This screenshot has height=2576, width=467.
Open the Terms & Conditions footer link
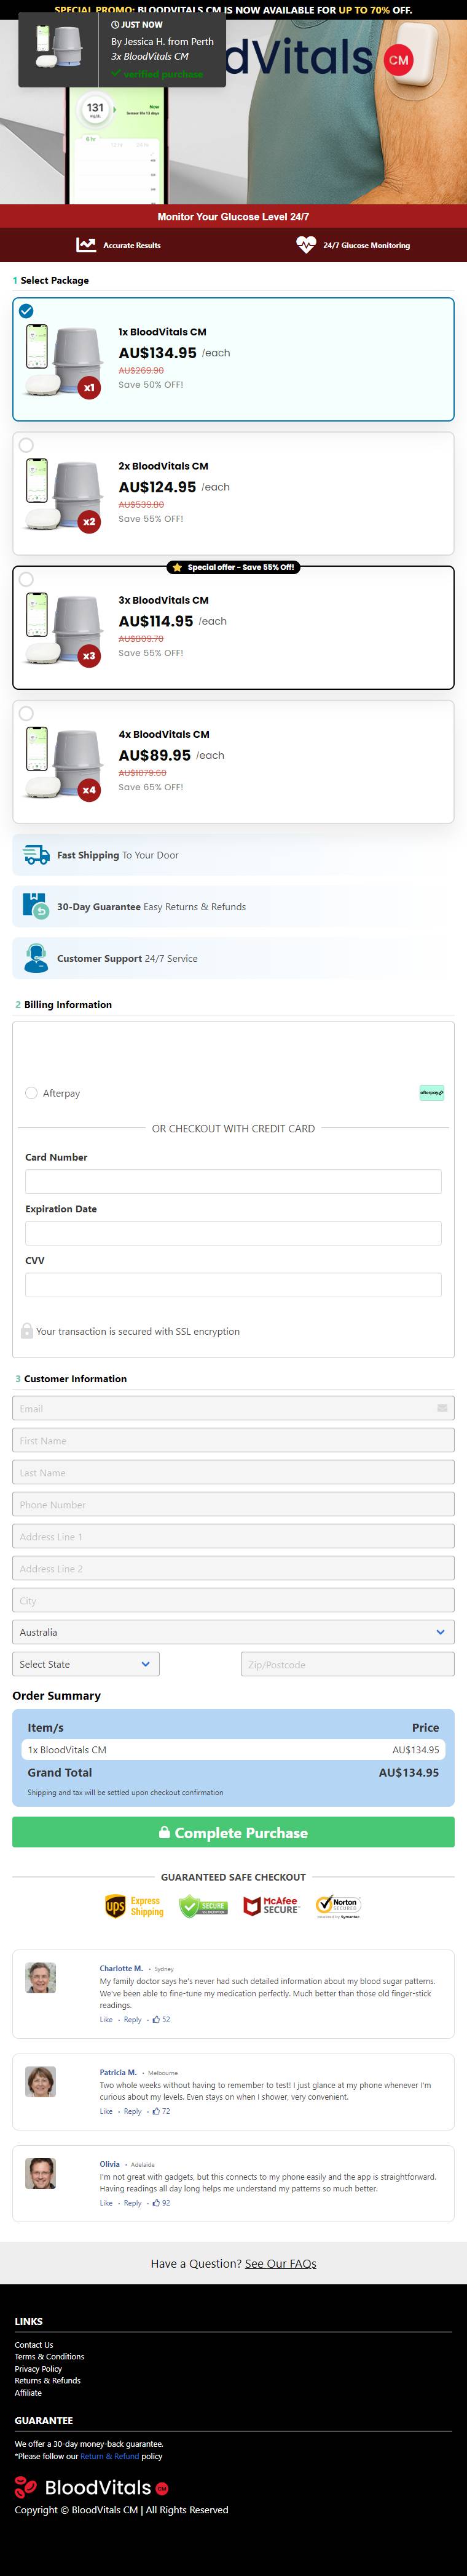pyautogui.click(x=50, y=2356)
